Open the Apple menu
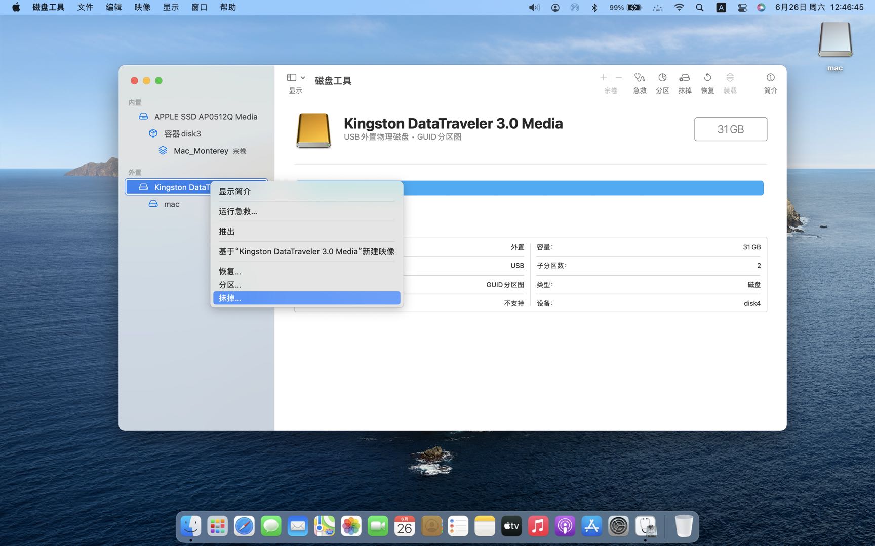The width and height of the screenshot is (875, 546). (x=16, y=7)
